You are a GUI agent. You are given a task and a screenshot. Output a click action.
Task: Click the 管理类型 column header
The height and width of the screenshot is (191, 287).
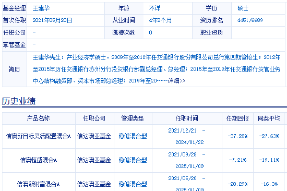[133, 118]
